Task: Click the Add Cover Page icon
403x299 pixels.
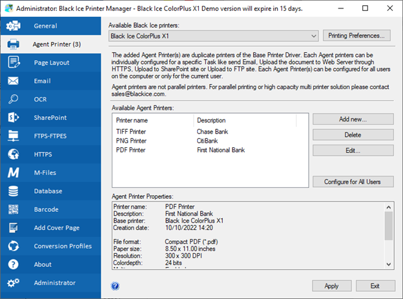Action: (x=13, y=228)
